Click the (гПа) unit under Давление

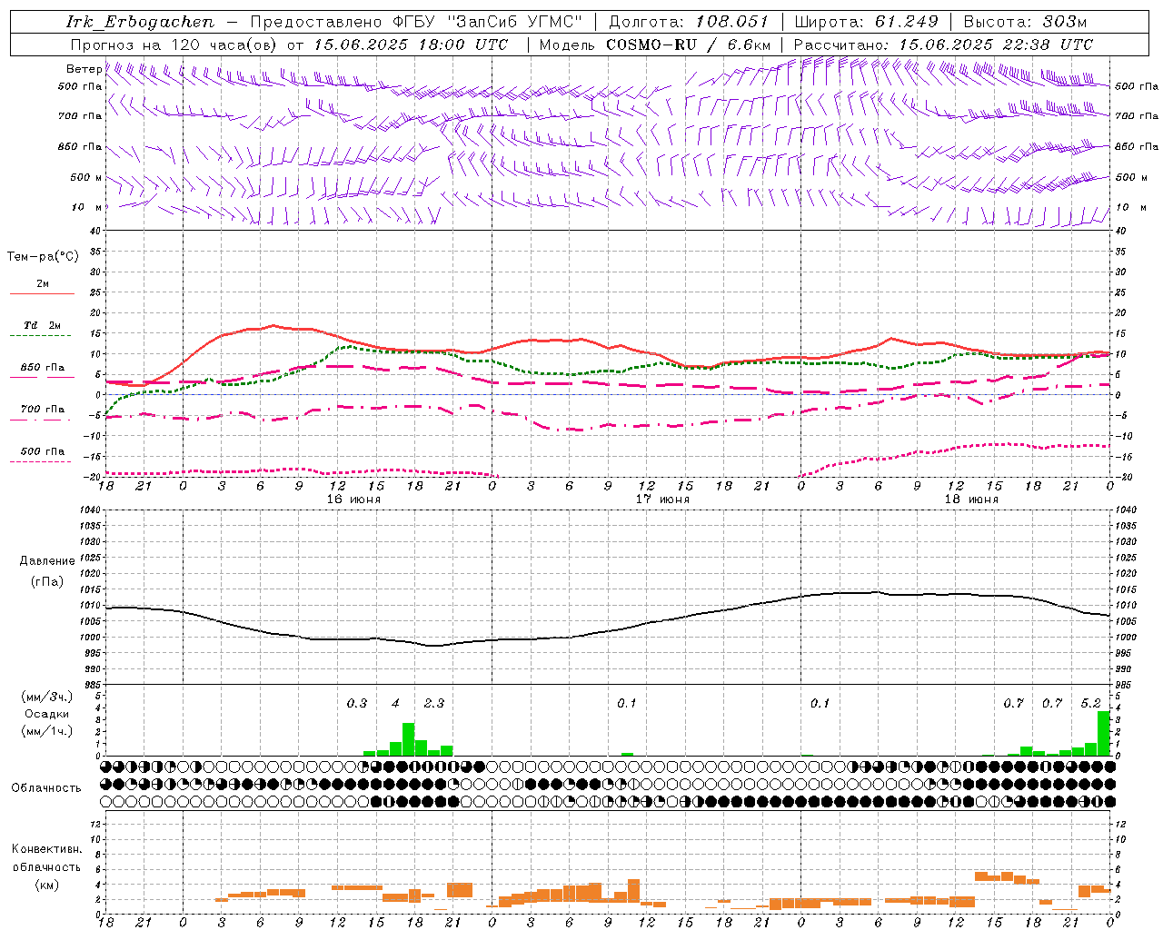tap(47, 581)
